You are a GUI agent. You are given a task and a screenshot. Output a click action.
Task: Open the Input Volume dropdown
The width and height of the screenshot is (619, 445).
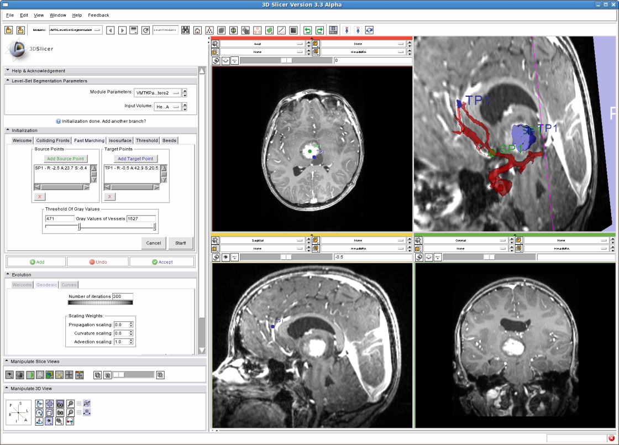[x=167, y=107]
